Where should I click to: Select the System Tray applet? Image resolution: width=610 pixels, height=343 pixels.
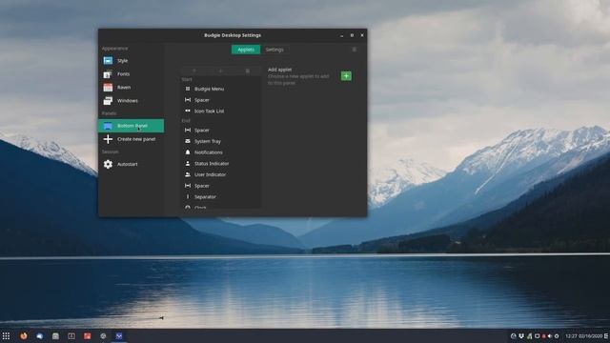(x=221, y=142)
